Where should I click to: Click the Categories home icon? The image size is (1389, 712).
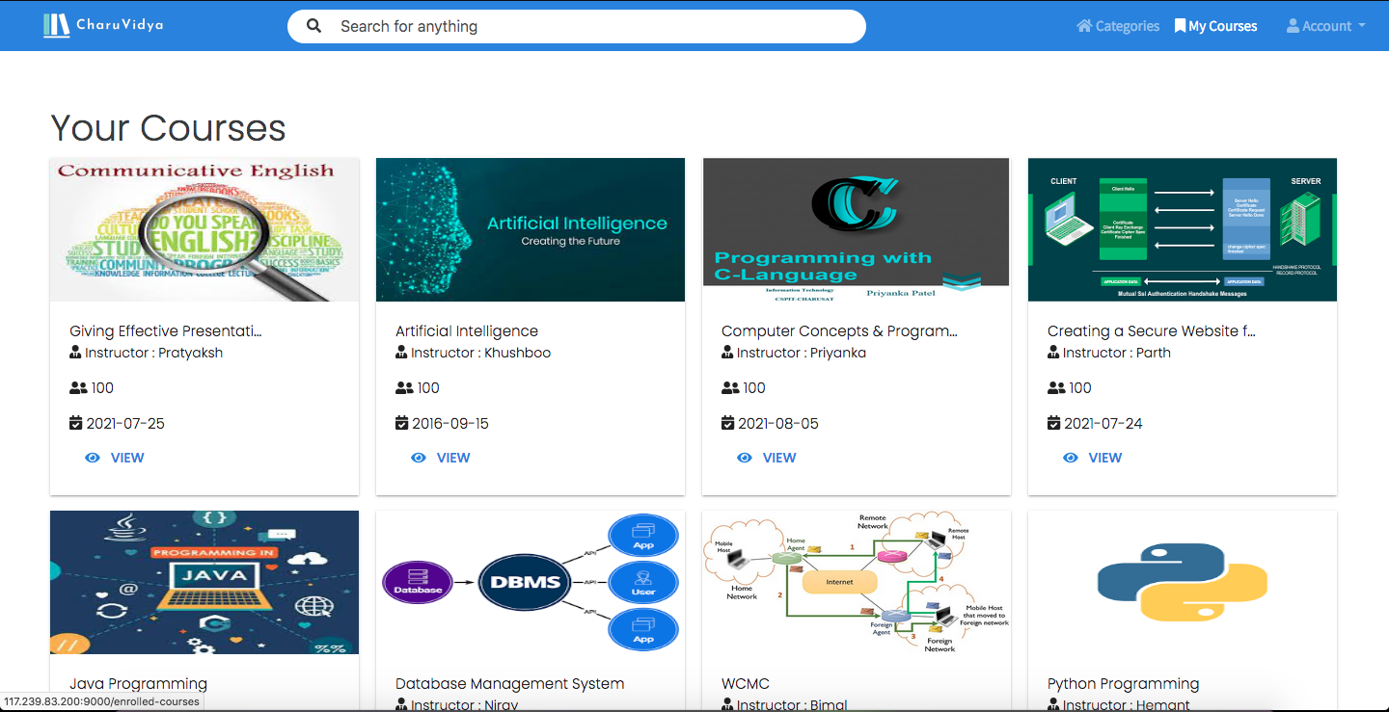coord(1084,26)
